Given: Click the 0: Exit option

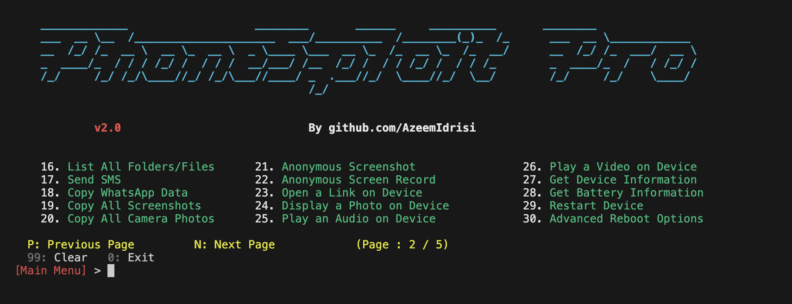Looking at the screenshot, I should click(x=131, y=258).
